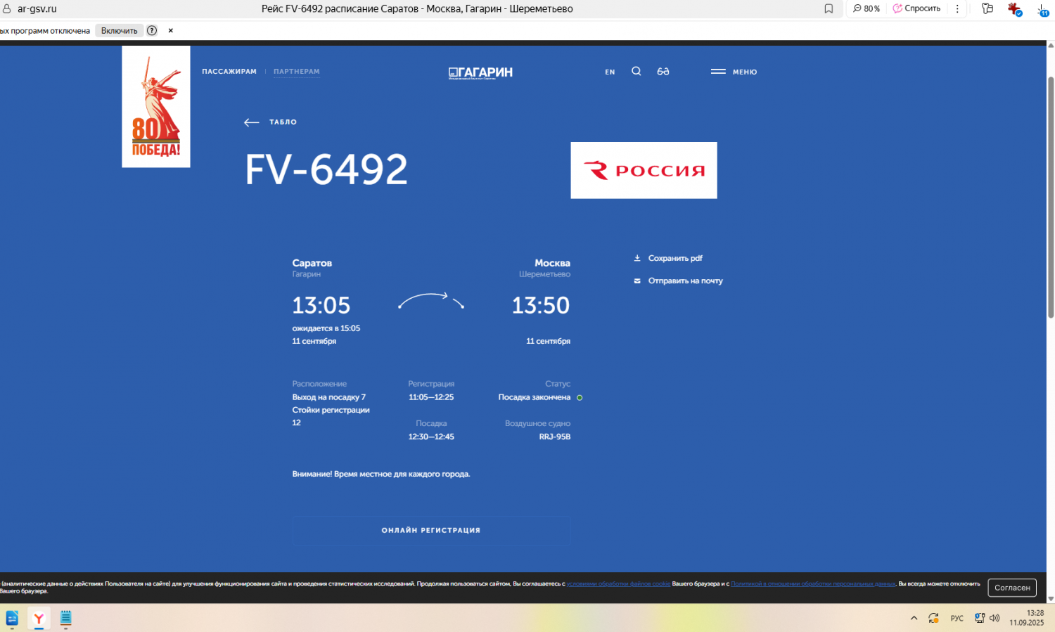Click departure time 13:05
Image resolution: width=1055 pixels, height=632 pixels.
click(x=321, y=306)
